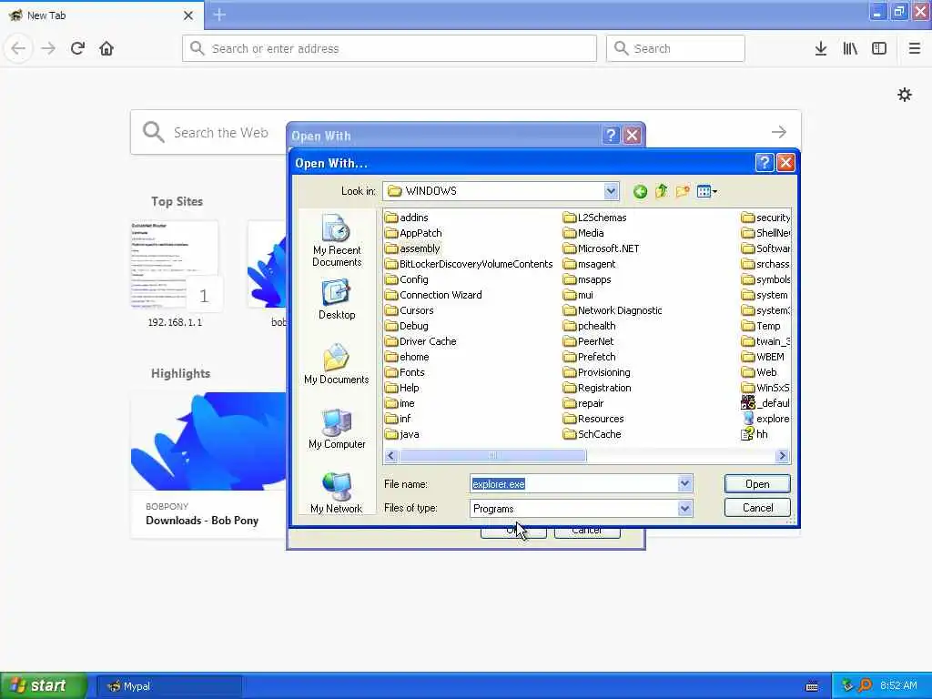Viewport: 932px width, 699px height.
Task: Select the addins folder
Action: pyautogui.click(x=407, y=218)
